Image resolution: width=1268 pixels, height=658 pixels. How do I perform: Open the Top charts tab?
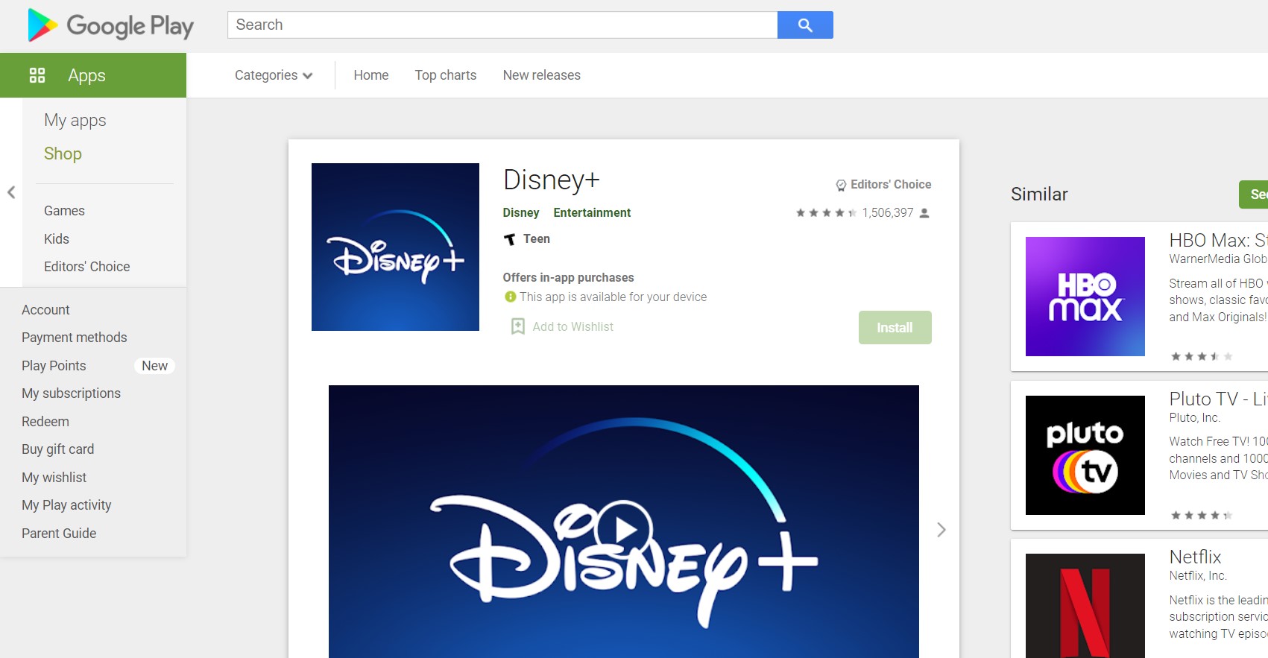[446, 75]
